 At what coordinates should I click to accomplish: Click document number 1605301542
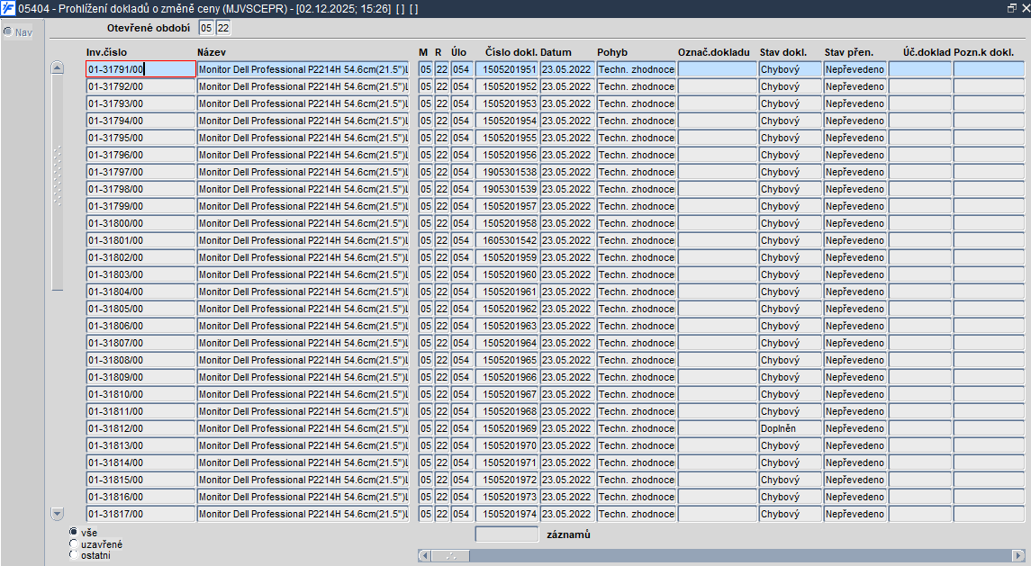[507, 240]
